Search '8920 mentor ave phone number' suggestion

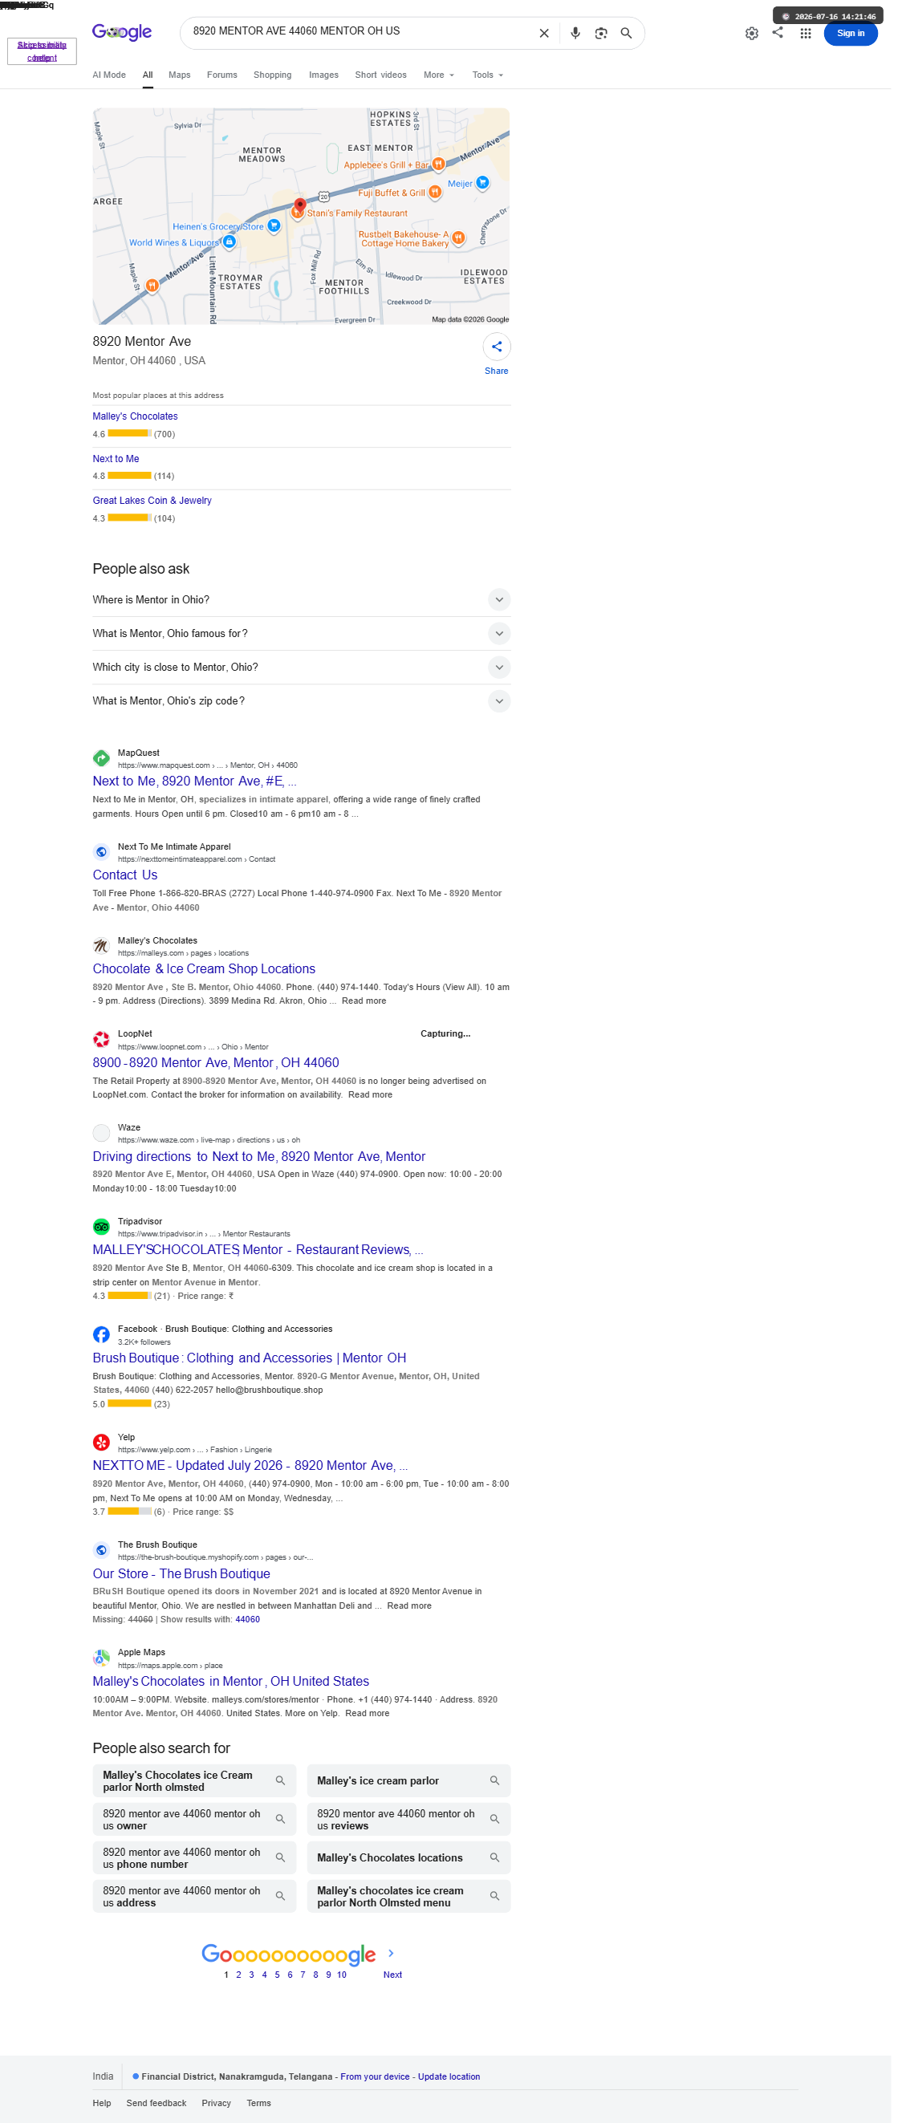(193, 1857)
